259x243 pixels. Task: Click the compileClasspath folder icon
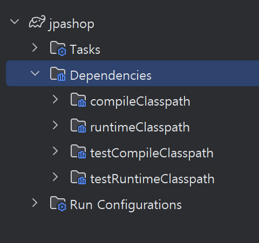(x=78, y=100)
